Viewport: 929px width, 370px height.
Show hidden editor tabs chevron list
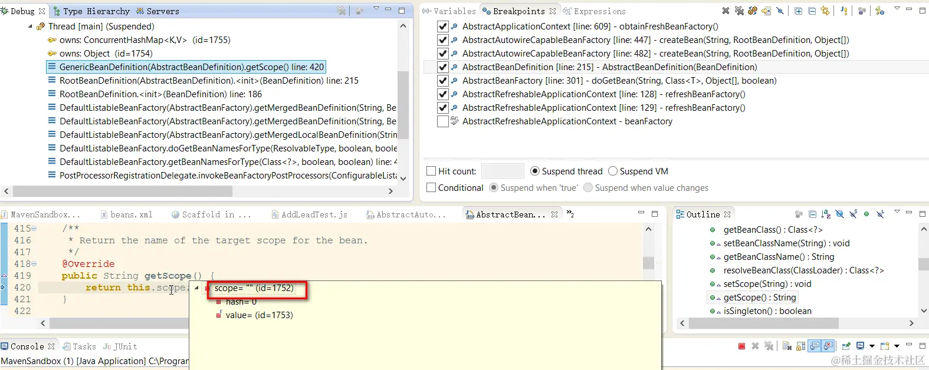coord(570,214)
